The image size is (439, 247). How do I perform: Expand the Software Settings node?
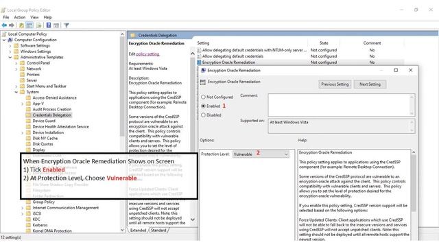click(x=10, y=46)
